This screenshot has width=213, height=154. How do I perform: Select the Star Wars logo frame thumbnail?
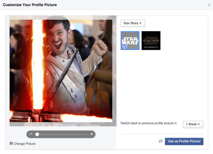pyautogui.click(x=130, y=40)
